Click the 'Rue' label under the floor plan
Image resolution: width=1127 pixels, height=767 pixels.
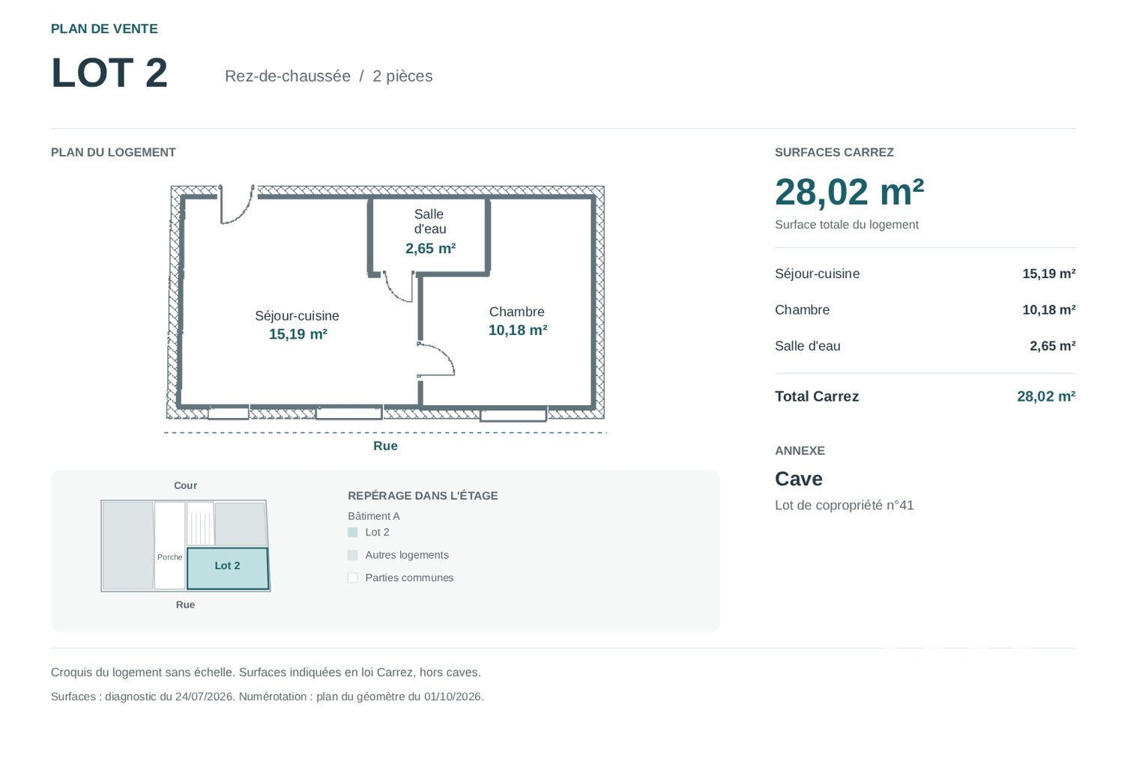coord(385,446)
